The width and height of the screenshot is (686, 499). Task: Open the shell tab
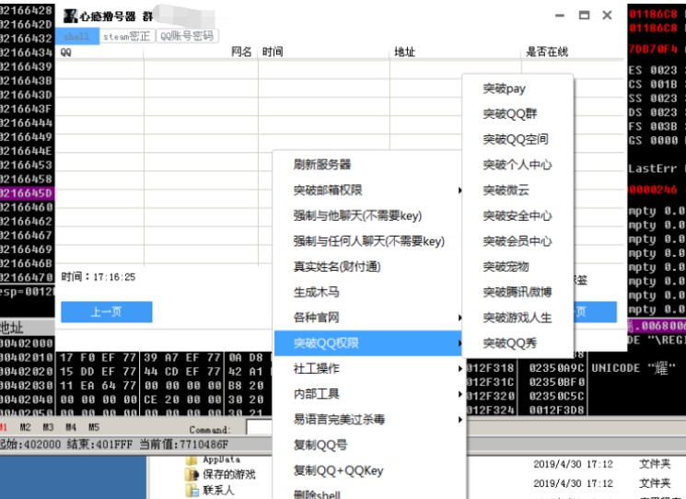(x=77, y=36)
